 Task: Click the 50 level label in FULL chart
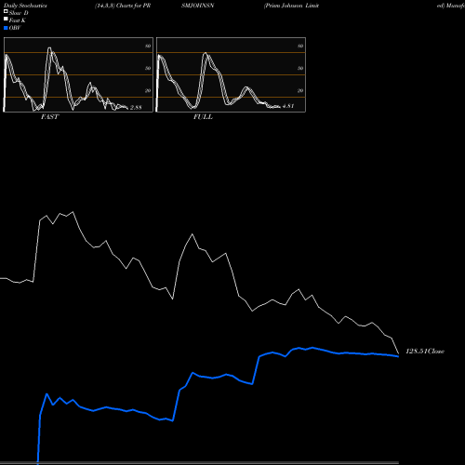(x=300, y=68)
